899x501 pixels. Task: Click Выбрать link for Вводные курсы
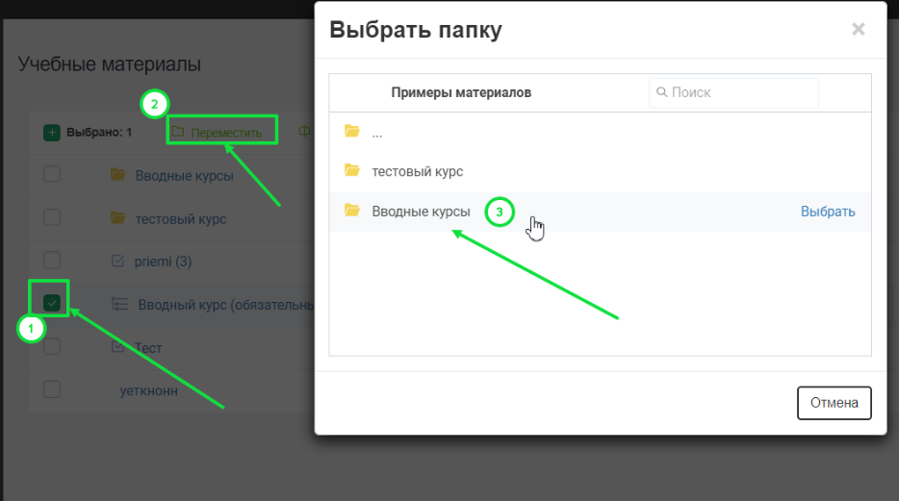[x=828, y=212]
